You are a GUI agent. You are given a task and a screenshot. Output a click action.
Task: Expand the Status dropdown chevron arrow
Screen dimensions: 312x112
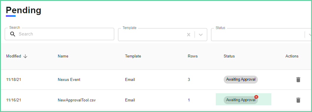click(310, 35)
